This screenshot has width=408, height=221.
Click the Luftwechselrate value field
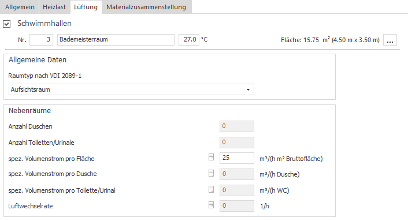237,206
